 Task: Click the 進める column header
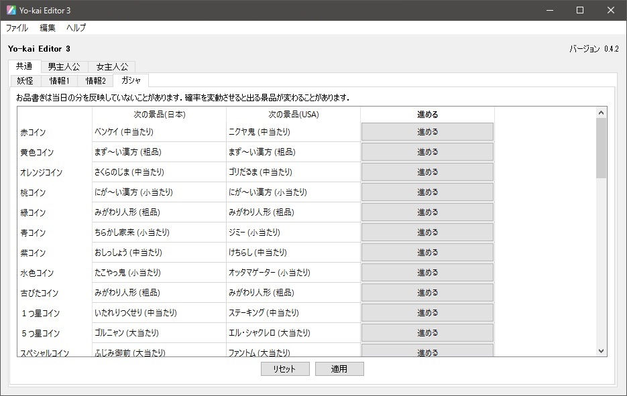point(427,115)
